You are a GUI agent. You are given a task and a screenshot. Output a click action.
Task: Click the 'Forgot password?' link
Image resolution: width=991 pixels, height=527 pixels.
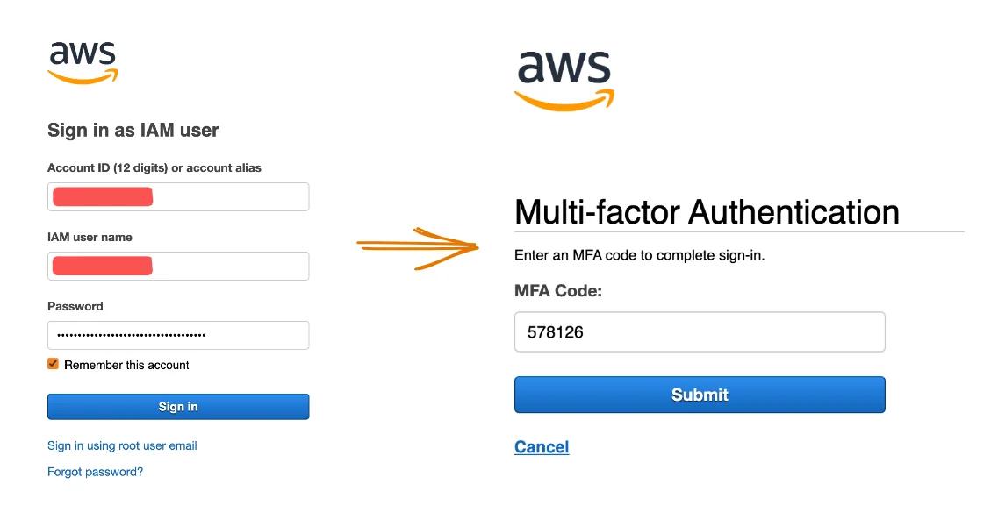93,472
